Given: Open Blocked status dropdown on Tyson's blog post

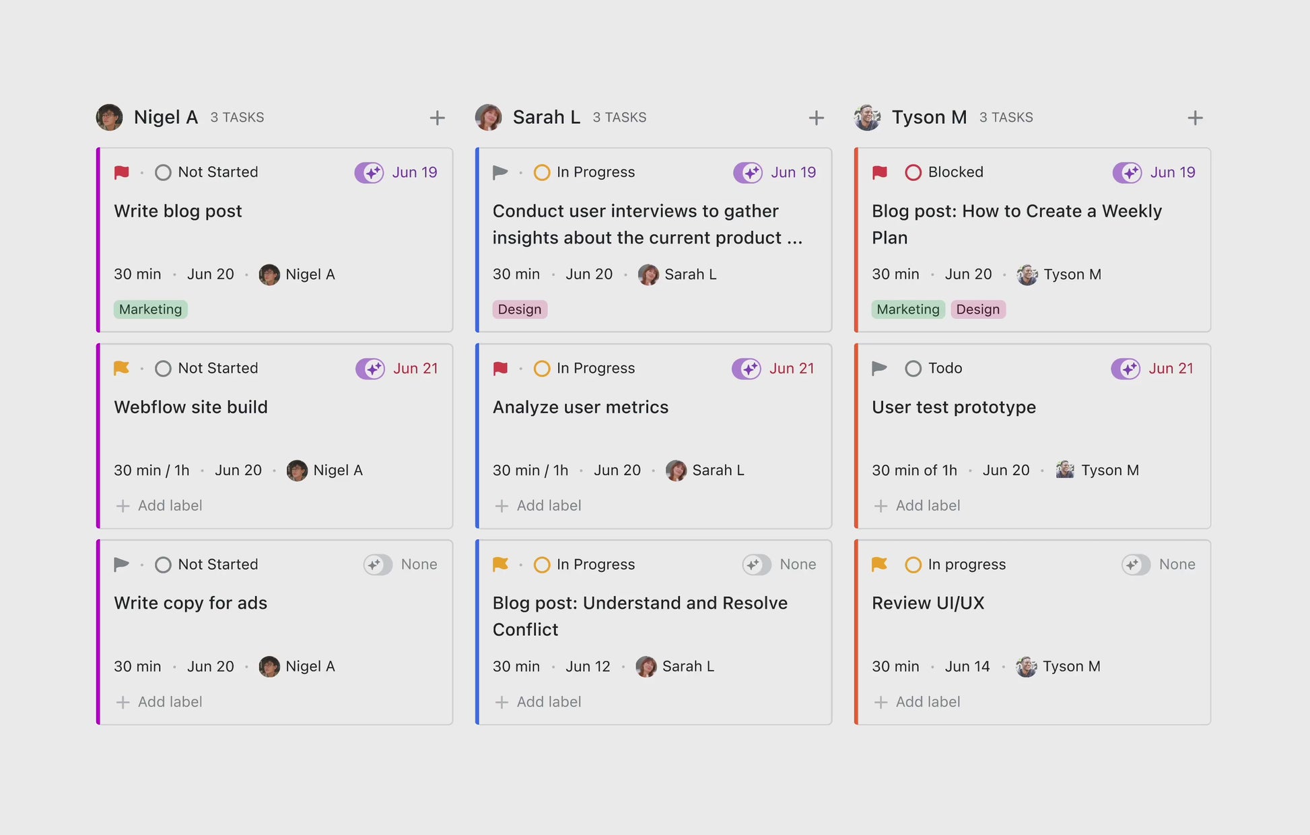Looking at the screenshot, I should 944,172.
